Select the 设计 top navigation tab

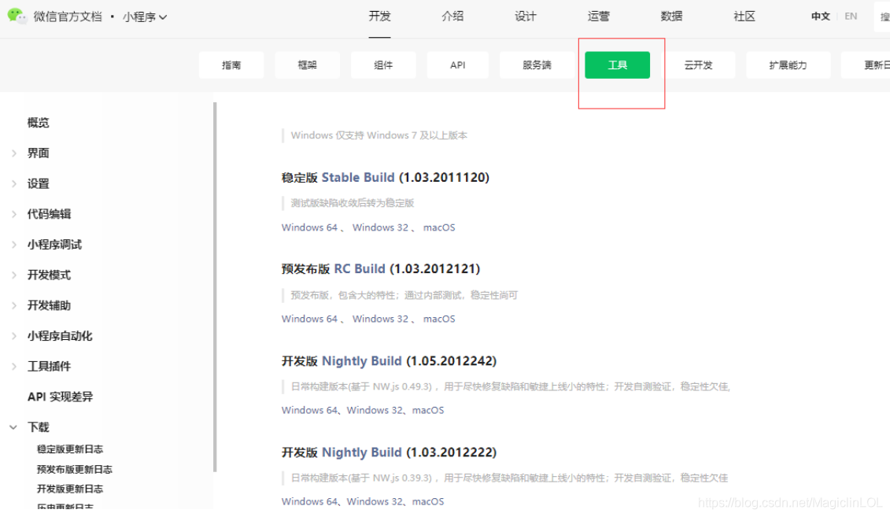525,17
